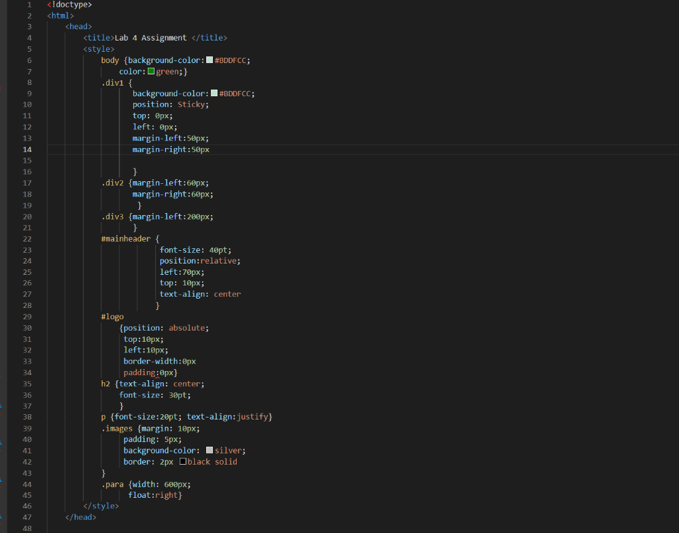Click the 'Lab 4 Assignment' title text
Viewport: 679px width, 533px height.
tap(151, 38)
